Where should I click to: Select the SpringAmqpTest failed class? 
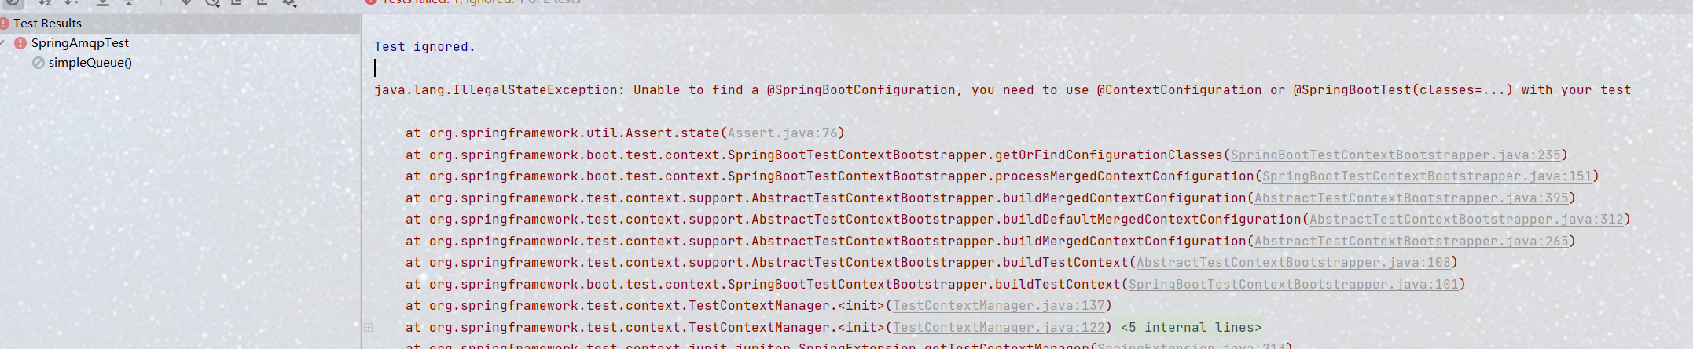click(x=79, y=43)
